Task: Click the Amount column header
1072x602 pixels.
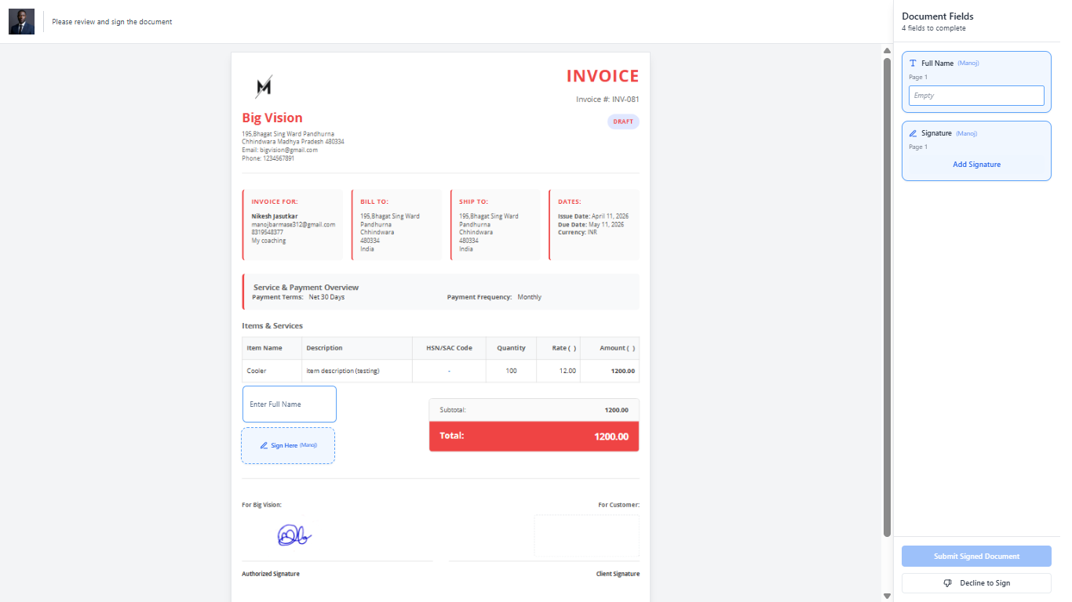Action: (x=610, y=348)
